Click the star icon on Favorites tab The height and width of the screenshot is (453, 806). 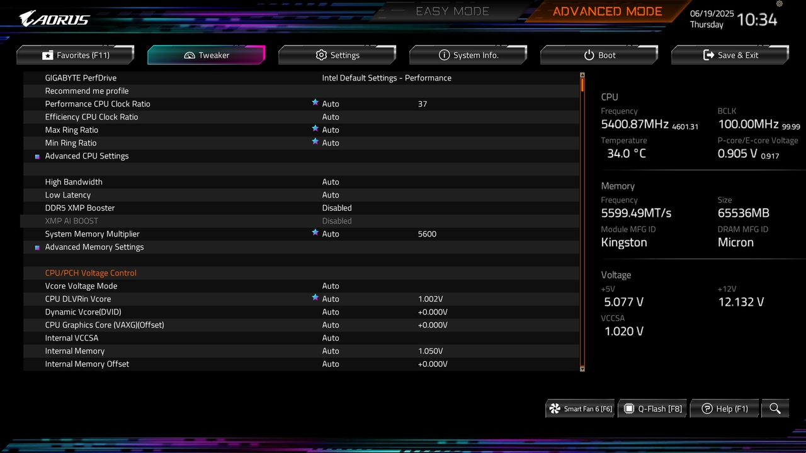(48, 55)
